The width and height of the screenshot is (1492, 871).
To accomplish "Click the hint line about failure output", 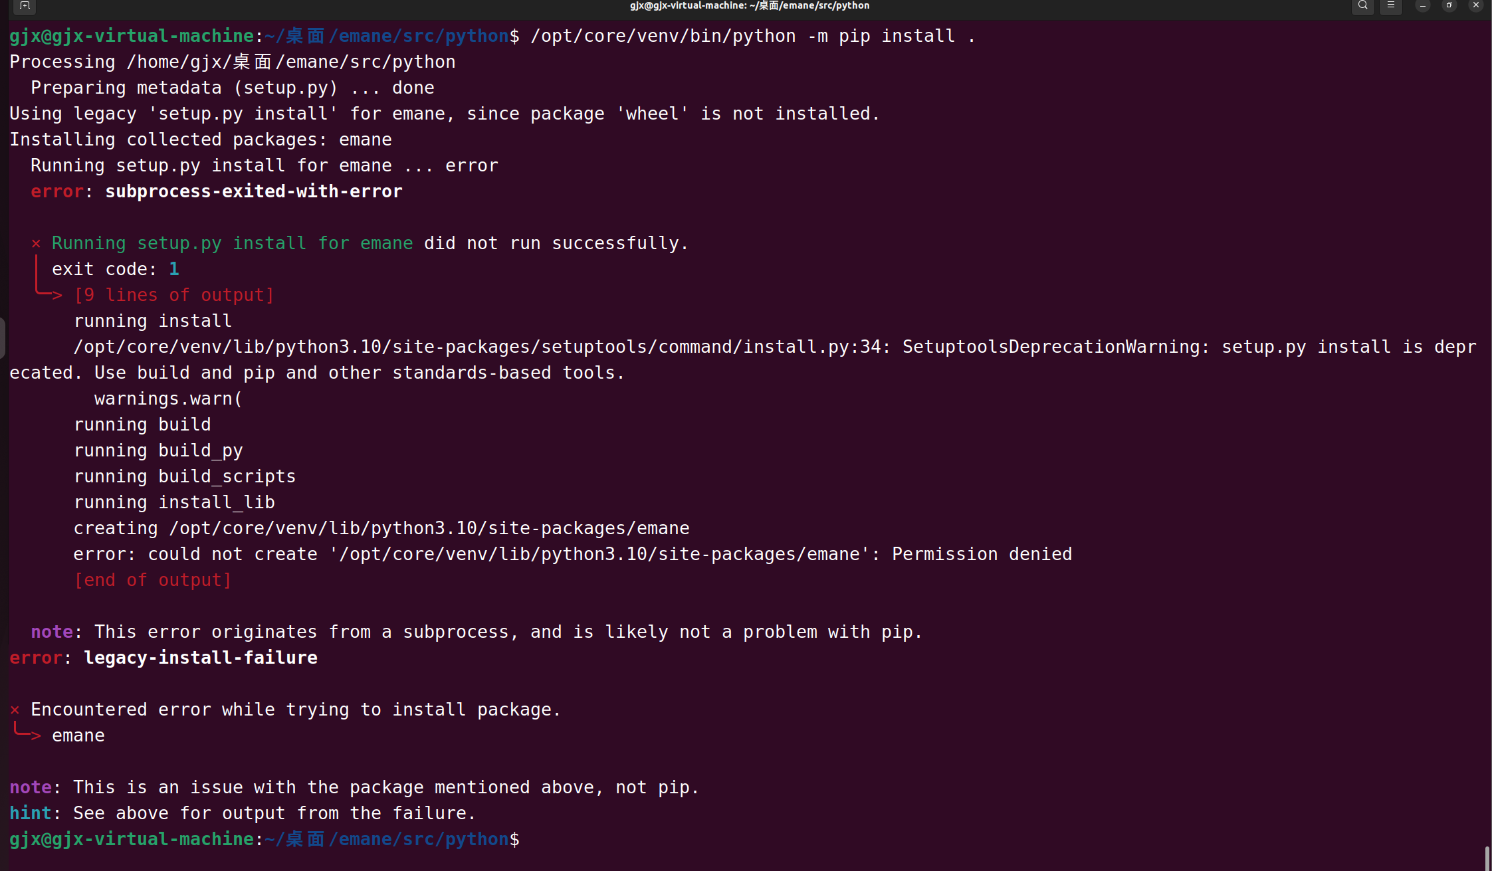I will [242, 813].
